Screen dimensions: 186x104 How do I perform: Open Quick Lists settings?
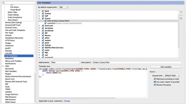pyautogui.click(x=10, y=79)
